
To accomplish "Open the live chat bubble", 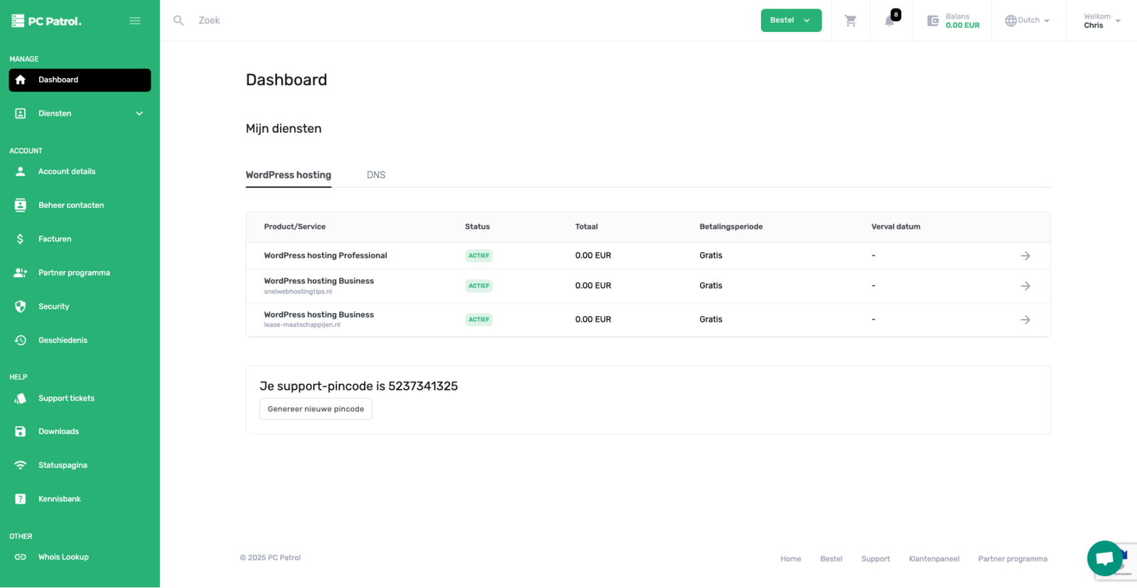I will click(x=1104, y=558).
